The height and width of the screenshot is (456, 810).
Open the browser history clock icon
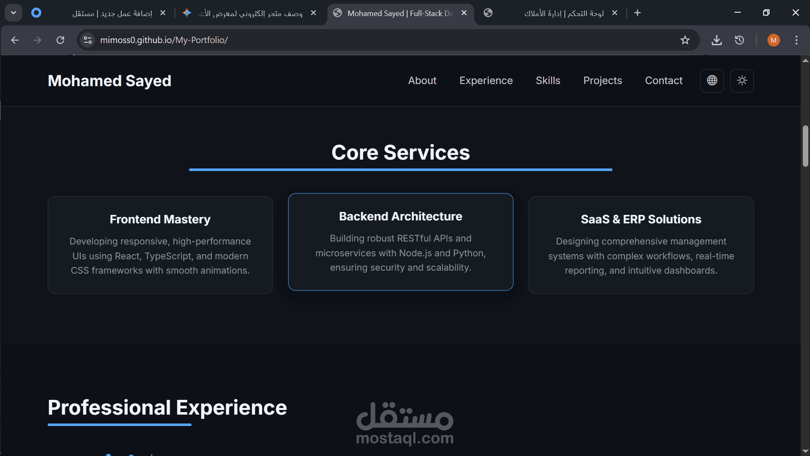pyautogui.click(x=739, y=40)
